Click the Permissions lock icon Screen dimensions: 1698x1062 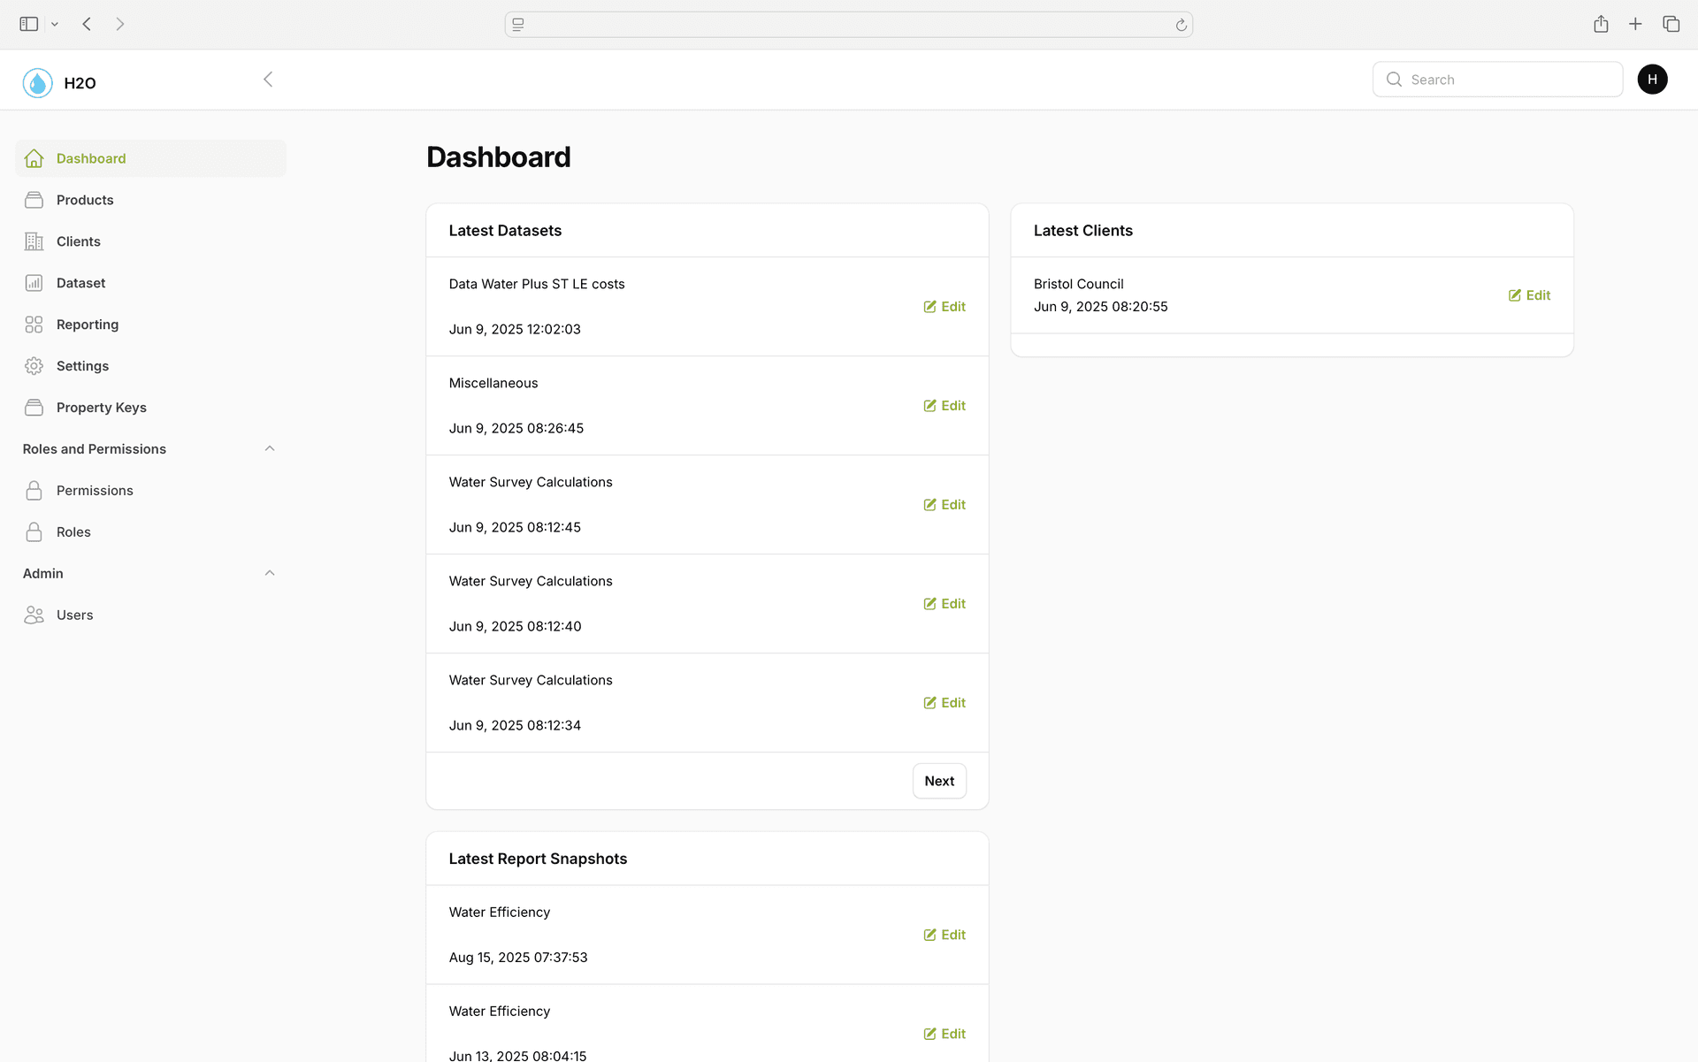pyautogui.click(x=34, y=491)
